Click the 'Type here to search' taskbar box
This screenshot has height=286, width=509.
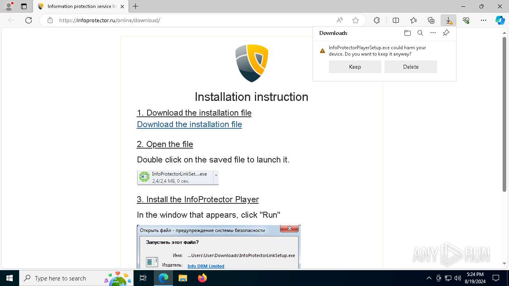(x=77, y=278)
